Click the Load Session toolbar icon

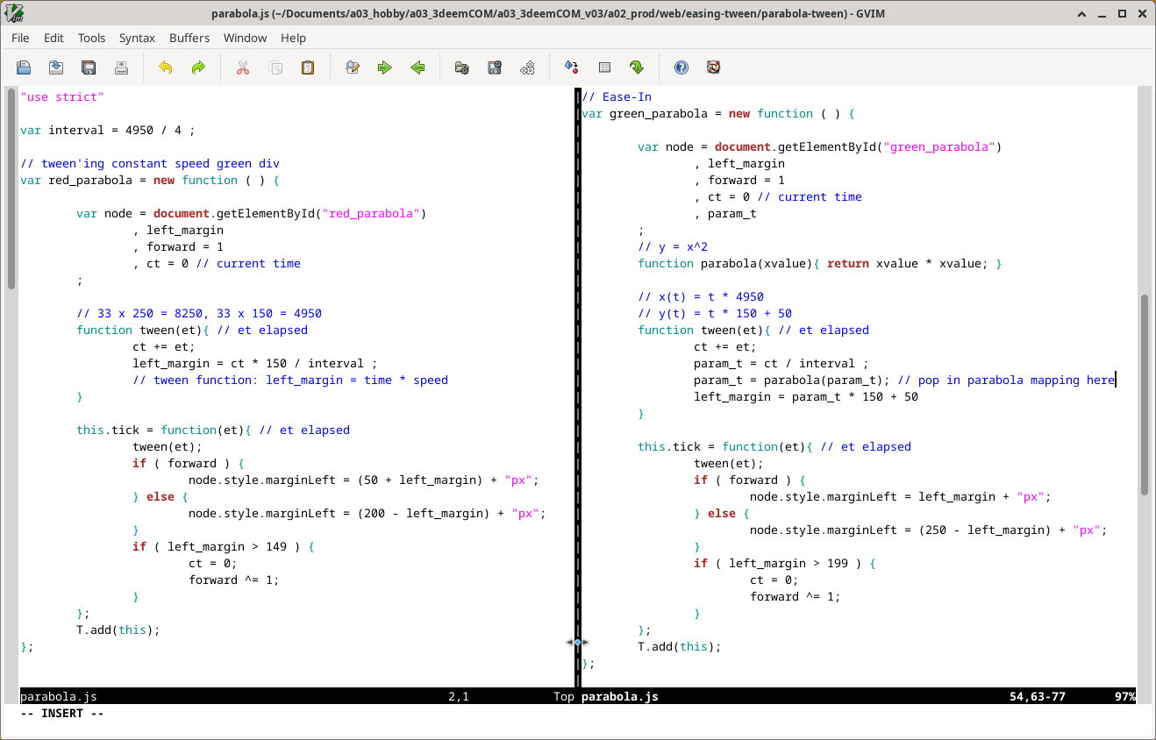tap(461, 68)
